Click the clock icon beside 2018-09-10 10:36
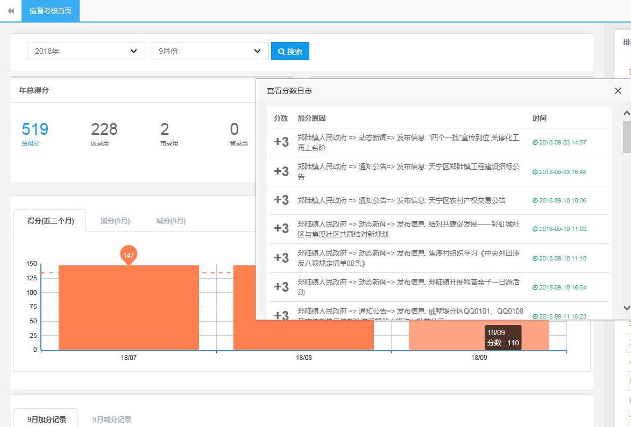Viewport: 631px width, 427px height. point(535,200)
